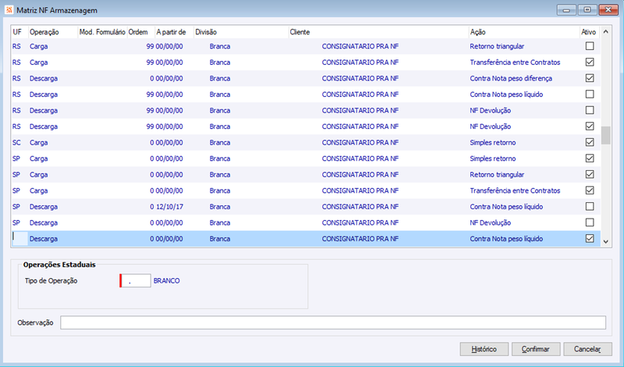The height and width of the screenshot is (367, 624).
Task: Check the unchecked RS NF Devolução Ativo box
Action: [590, 110]
